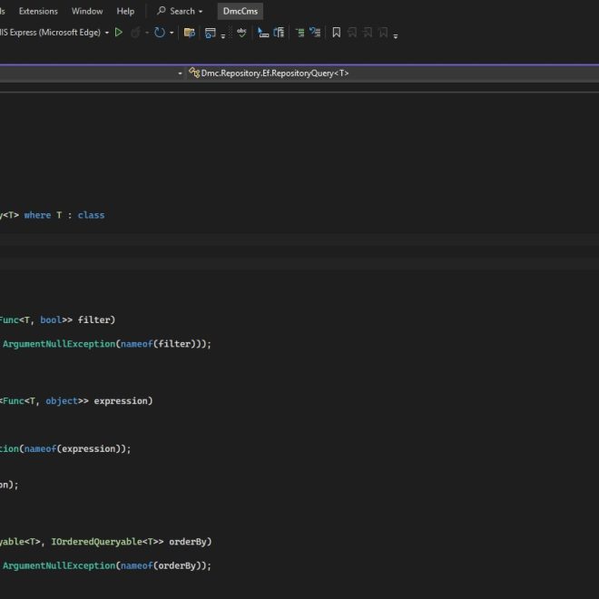This screenshot has width=599, height=599.
Task: Expand the Search dropdown arrow
Action: (x=201, y=12)
